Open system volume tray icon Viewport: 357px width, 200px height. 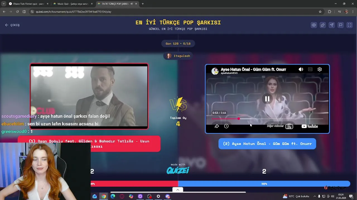pyautogui.click(x=332, y=196)
